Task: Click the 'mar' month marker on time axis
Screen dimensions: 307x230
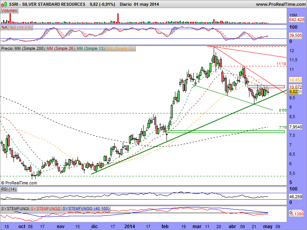Action: [x=197, y=227]
